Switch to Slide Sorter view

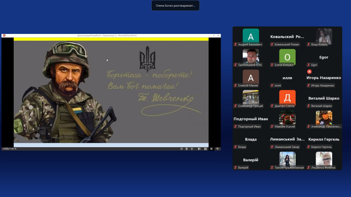point(205,149)
